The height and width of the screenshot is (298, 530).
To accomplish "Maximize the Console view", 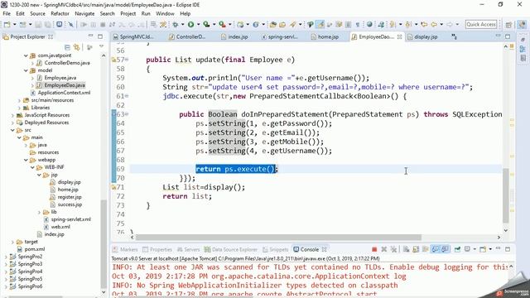I will [508, 249].
